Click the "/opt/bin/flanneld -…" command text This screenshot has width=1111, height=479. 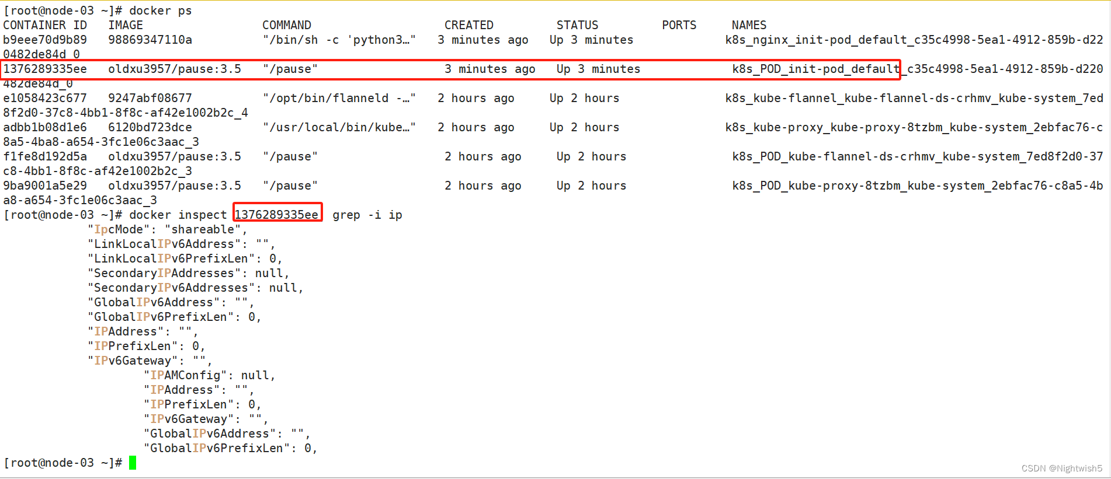(339, 98)
